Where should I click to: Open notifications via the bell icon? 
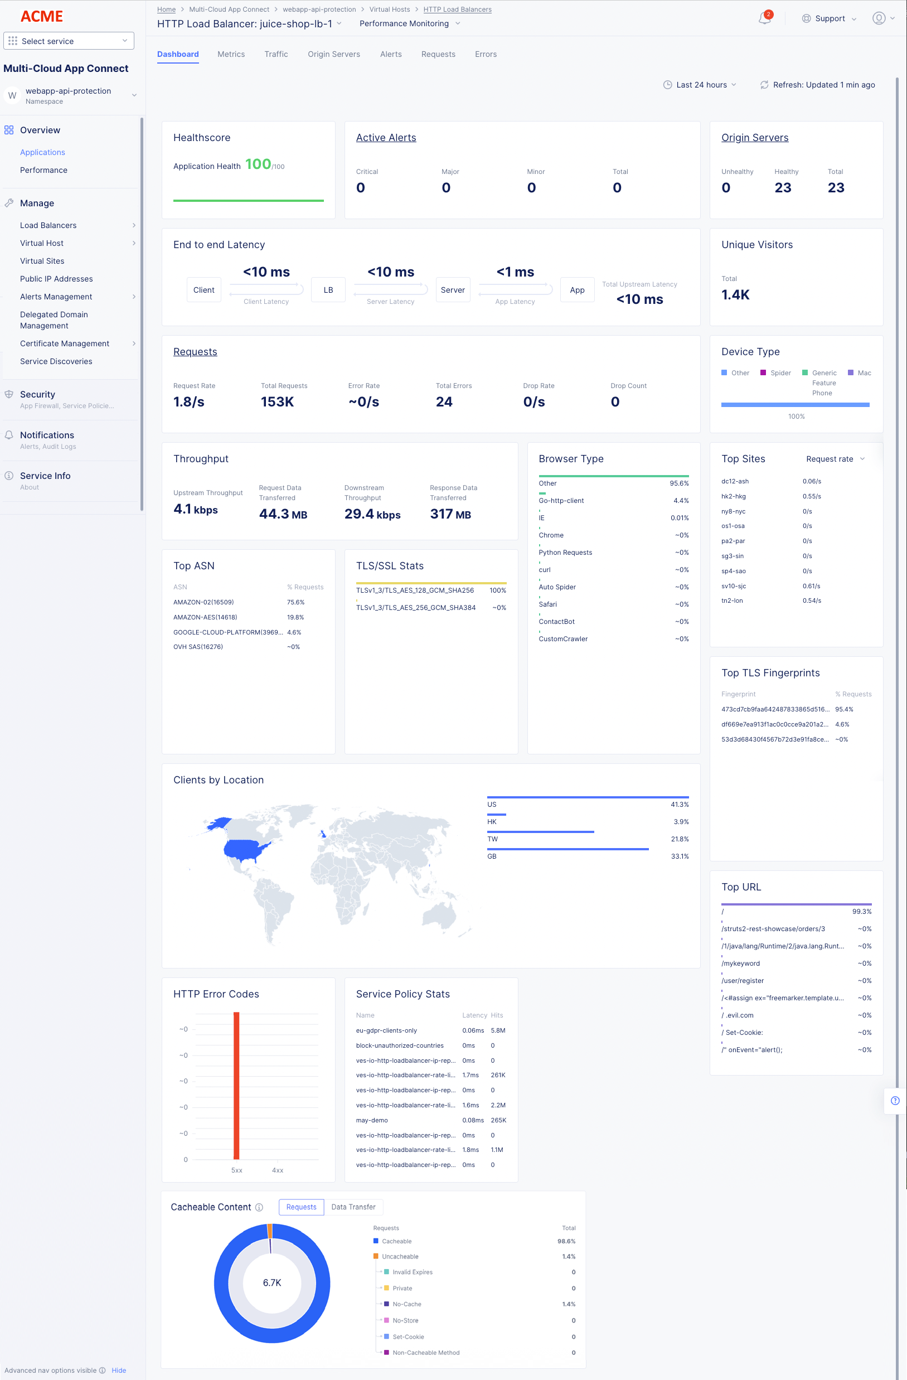[764, 18]
